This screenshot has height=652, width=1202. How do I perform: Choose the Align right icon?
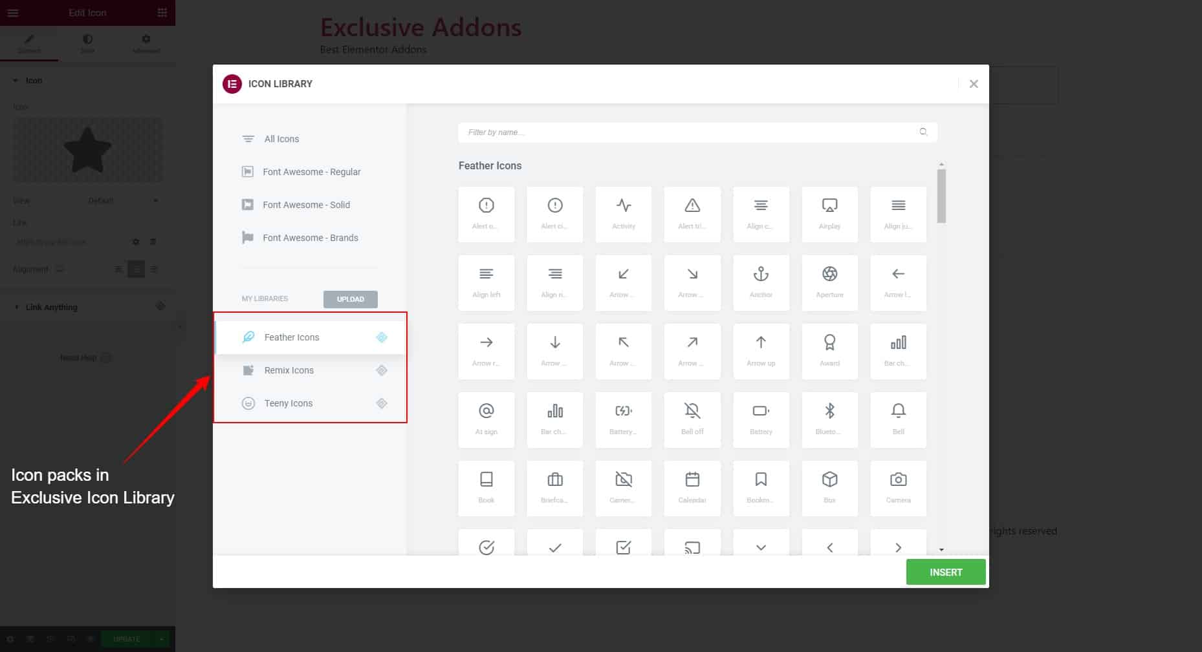coord(555,283)
